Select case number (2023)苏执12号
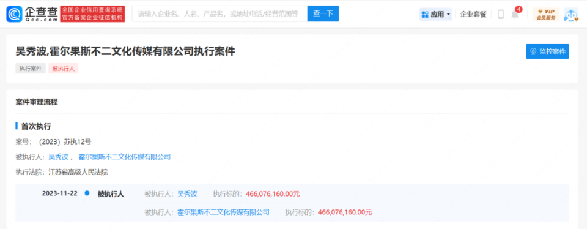587x229 pixels. (64, 141)
